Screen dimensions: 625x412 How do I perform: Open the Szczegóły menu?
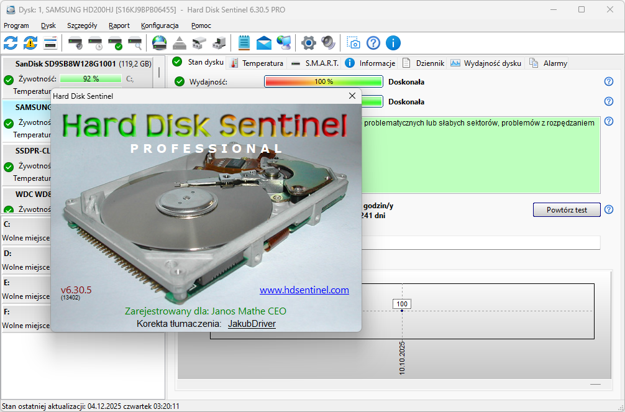click(82, 25)
